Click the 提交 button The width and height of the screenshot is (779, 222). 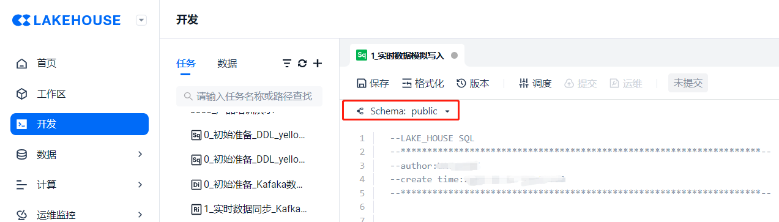(x=580, y=84)
